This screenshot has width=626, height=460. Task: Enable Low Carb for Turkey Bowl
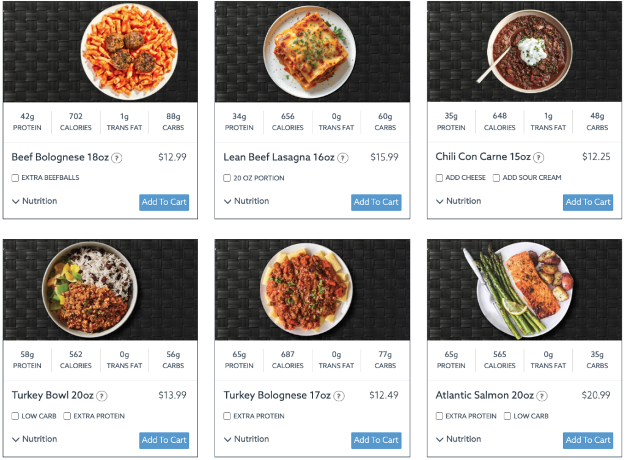point(15,416)
